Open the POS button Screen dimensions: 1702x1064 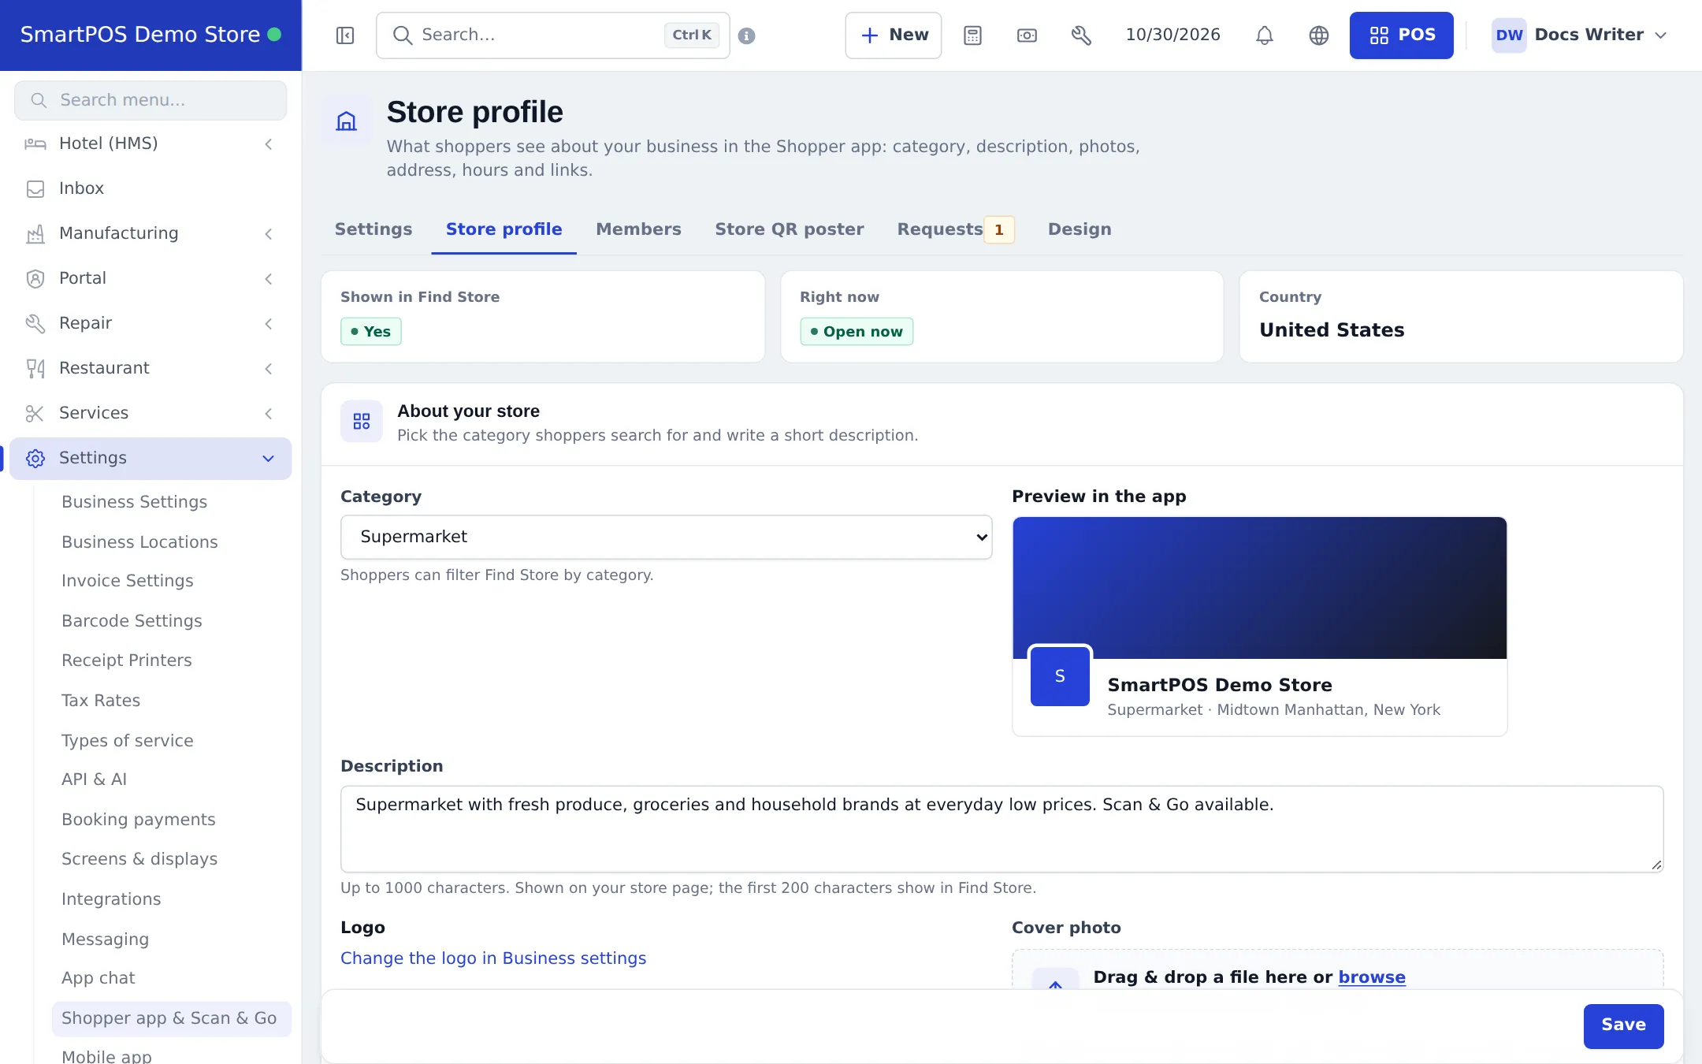1401,35
